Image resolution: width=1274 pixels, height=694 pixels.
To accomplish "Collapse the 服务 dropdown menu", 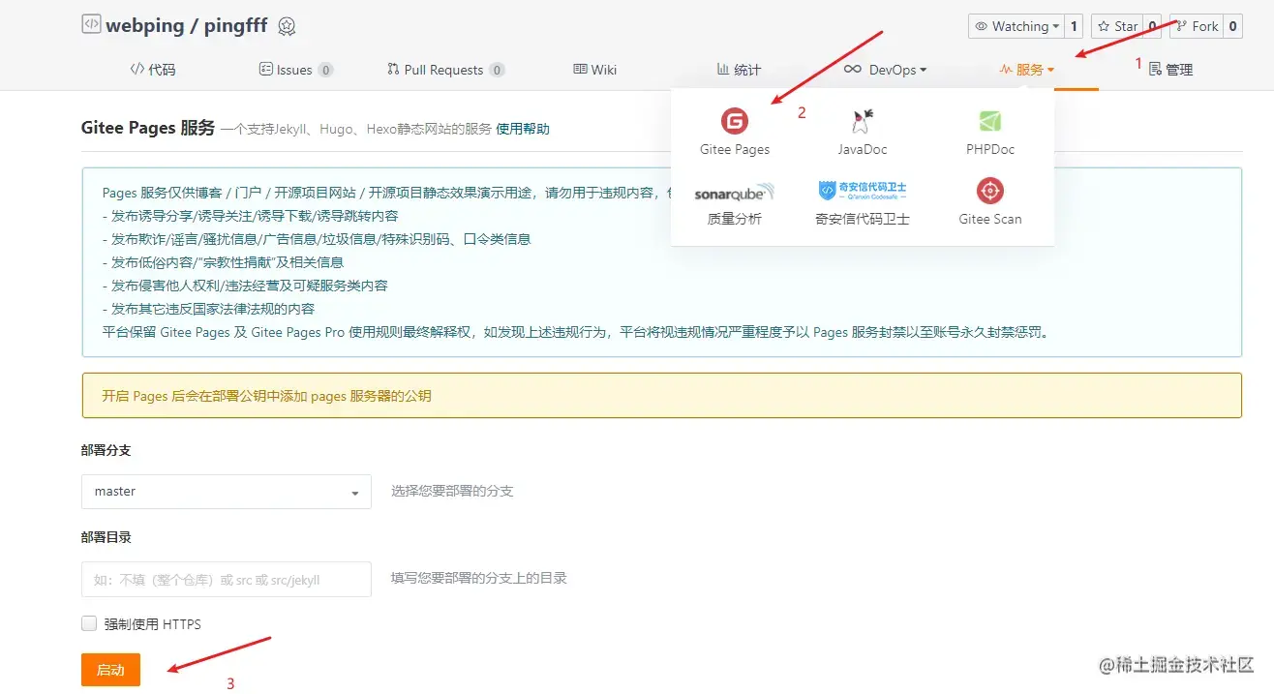I will click(1026, 70).
